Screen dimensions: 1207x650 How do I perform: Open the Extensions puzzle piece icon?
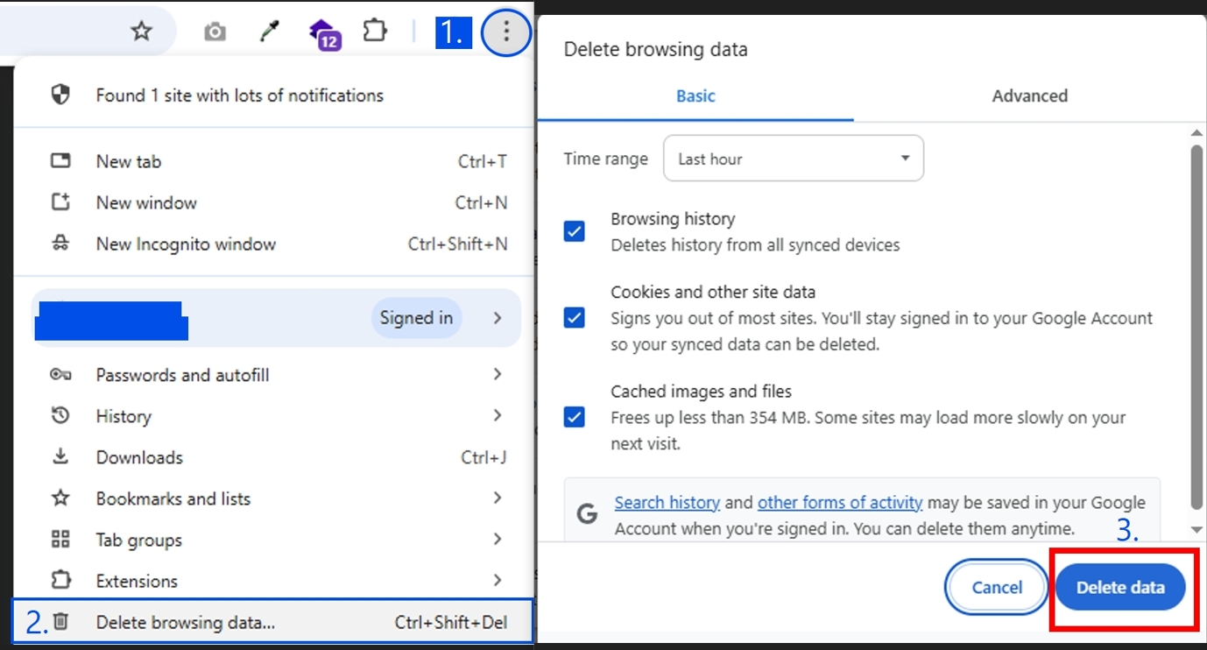375,32
